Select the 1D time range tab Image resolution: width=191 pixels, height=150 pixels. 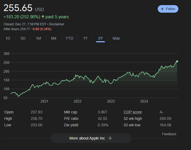coord(8,39)
